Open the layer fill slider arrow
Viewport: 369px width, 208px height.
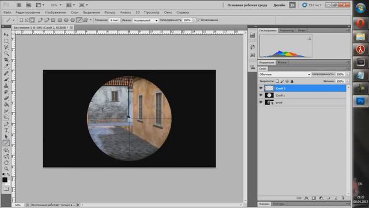[x=347, y=81]
